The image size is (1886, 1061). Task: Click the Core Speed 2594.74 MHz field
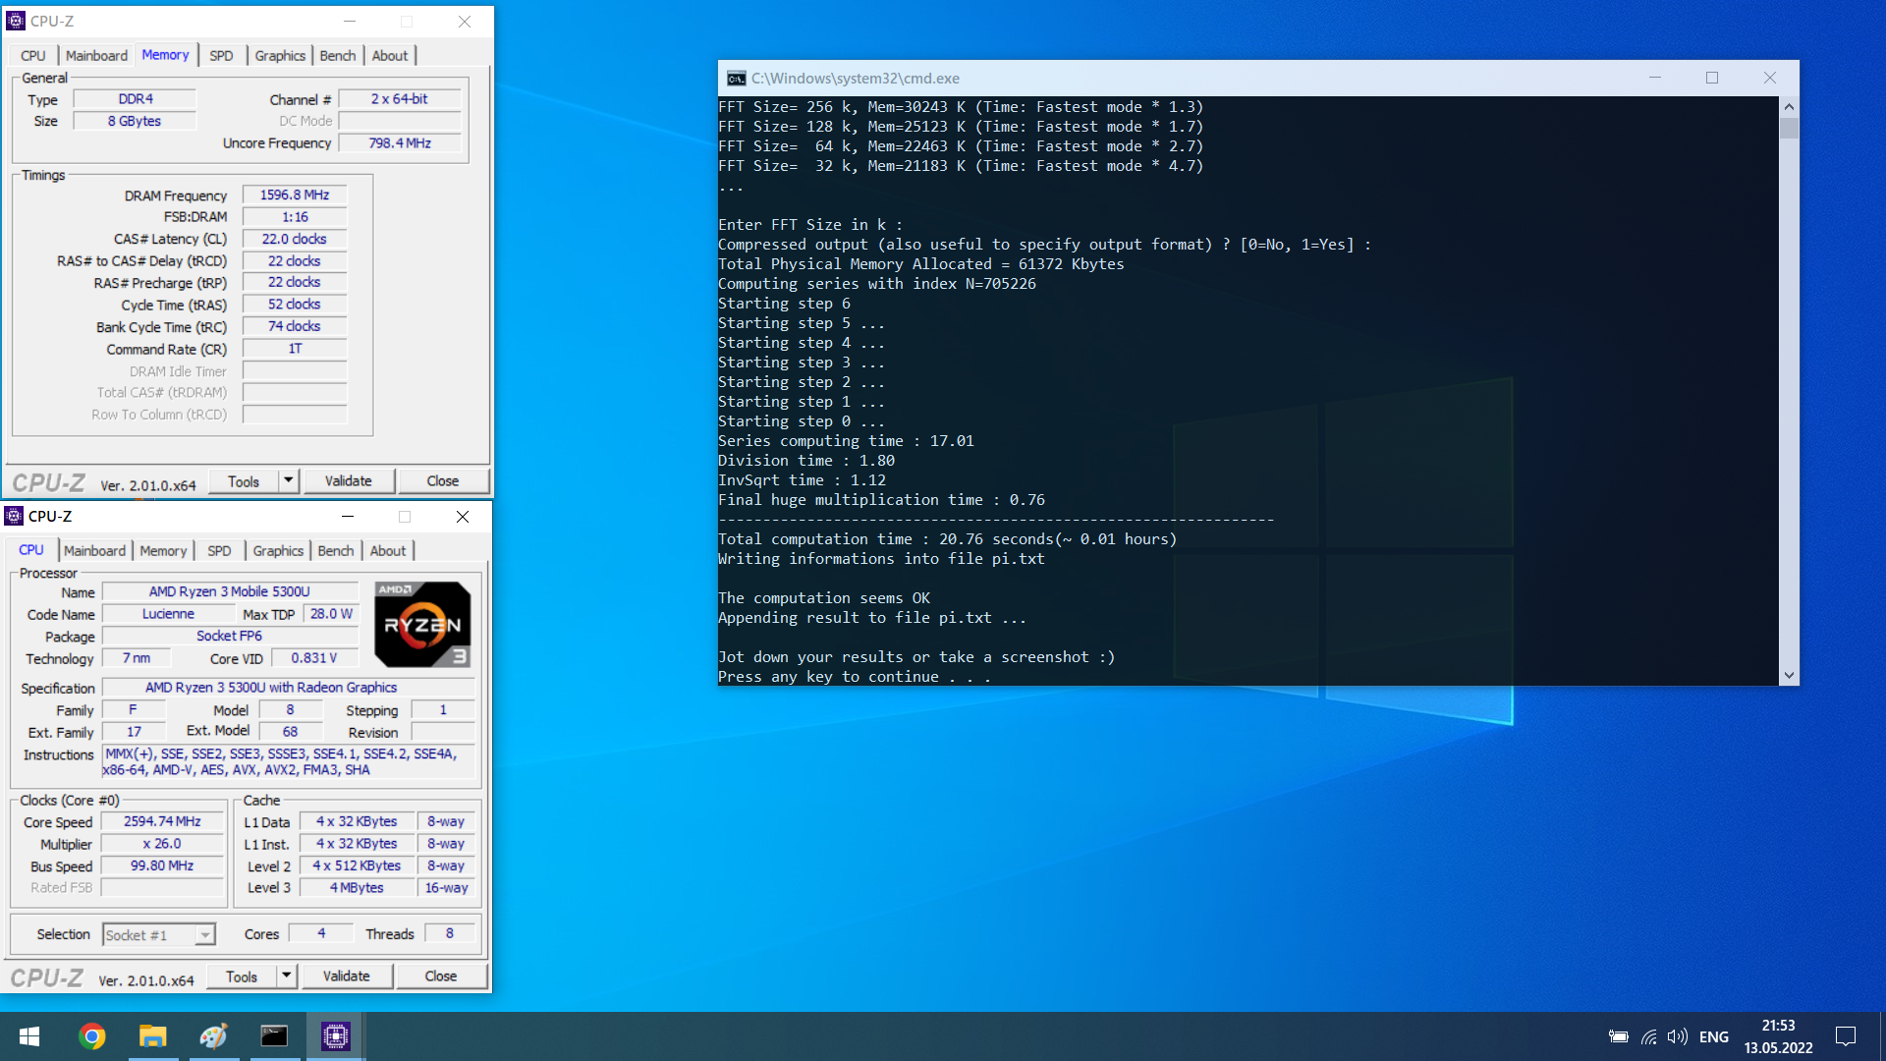tap(162, 822)
